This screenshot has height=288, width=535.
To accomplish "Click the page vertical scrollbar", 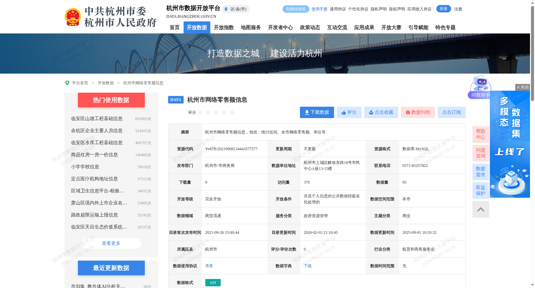I will click(x=532, y=54).
